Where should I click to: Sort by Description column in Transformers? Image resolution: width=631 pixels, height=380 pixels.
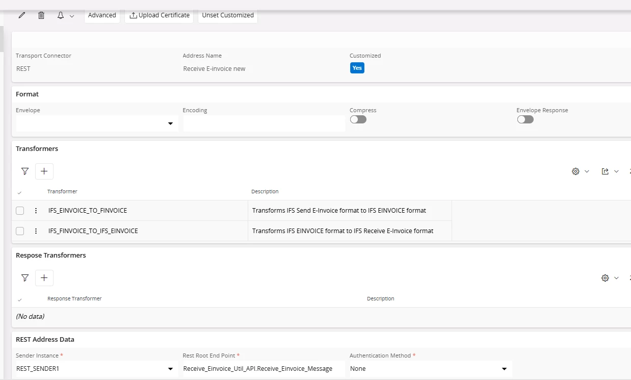tap(265, 191)
